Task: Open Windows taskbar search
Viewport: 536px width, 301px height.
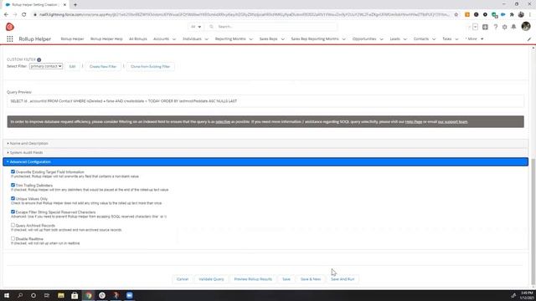Action: (x=20, y=295)
